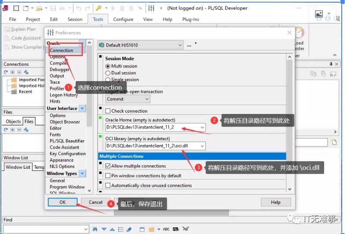Click the Explain Plan ribbon icon
347x234 pixels.
tap(7, 29)
